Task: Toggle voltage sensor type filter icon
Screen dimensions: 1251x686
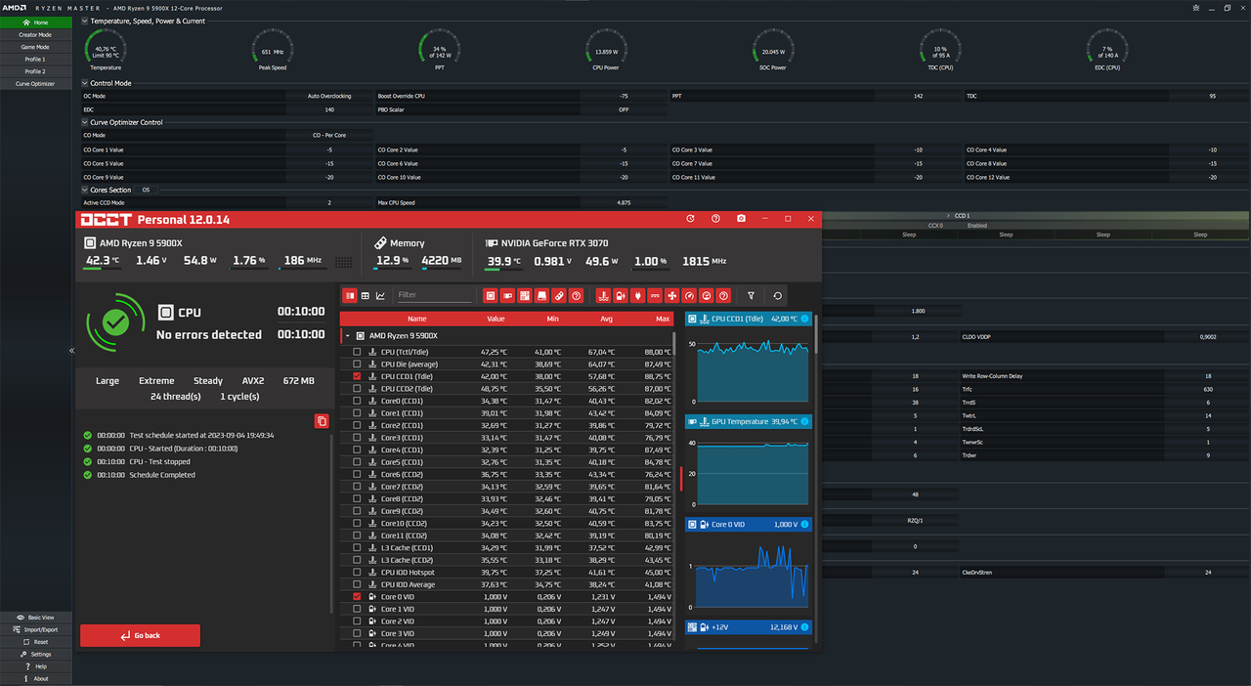Action: [x=621, y=295]
